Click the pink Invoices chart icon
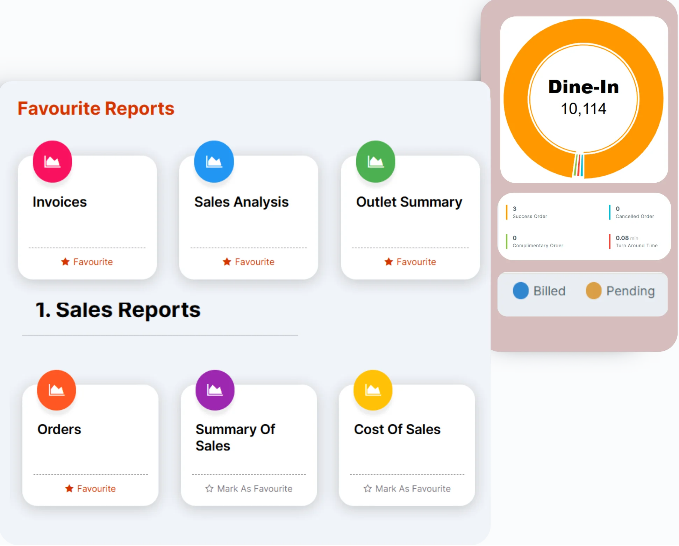 (x=52, y=162)
